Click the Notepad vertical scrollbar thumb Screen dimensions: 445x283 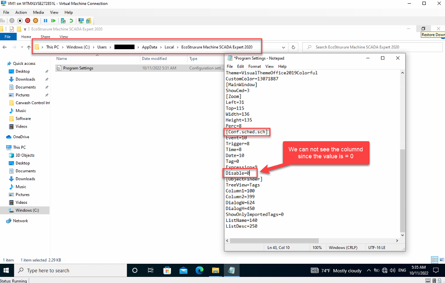402,191
